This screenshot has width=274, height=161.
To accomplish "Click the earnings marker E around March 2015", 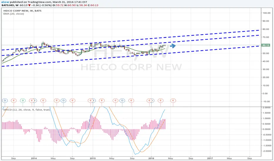I will pos(102,100).
